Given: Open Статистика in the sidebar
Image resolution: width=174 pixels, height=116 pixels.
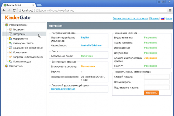Looking at the screenshot, I should tap(16, 66).
